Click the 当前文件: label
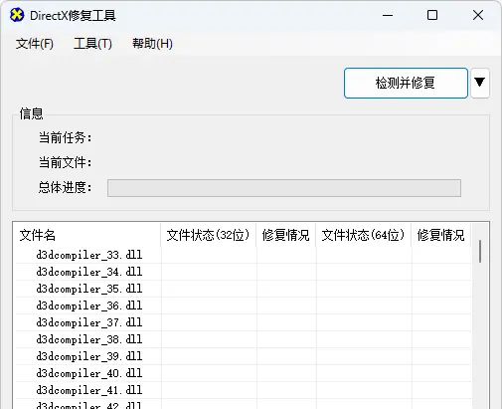The width and height of the screenshot is (502, 409). pyautogui.click(x=65, y=162)
